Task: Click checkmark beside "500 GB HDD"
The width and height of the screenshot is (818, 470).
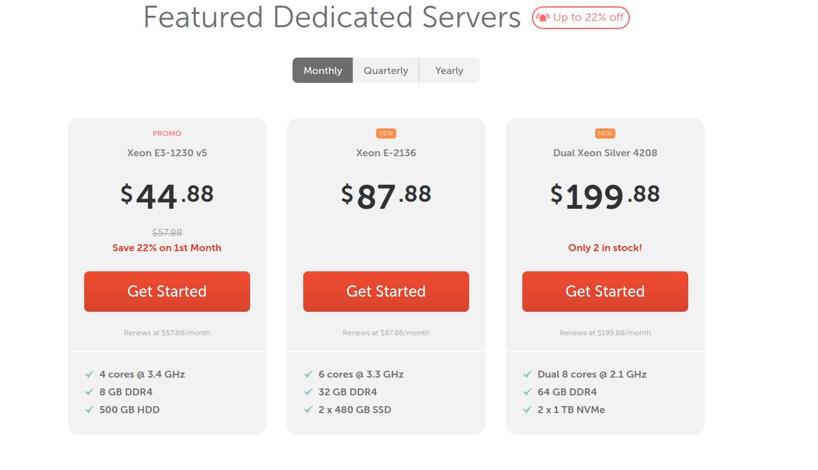Action: point(89,409)
